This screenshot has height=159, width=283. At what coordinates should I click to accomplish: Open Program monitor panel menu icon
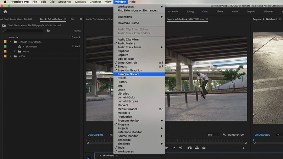coord(280,19)
